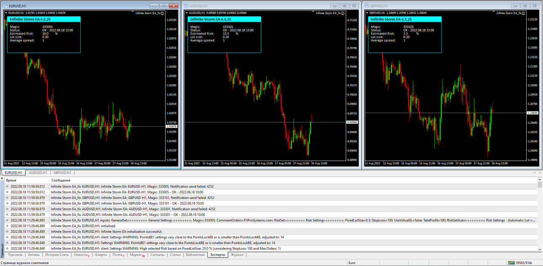Click the Estimated Risk 3.3 on GBPUSD panel
The image size is (543, 266).
pos(406,34)
